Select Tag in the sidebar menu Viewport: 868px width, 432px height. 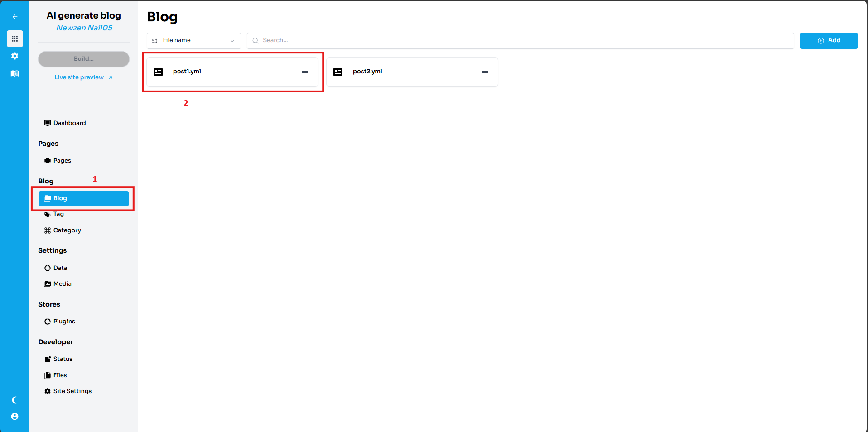(58, 215)
